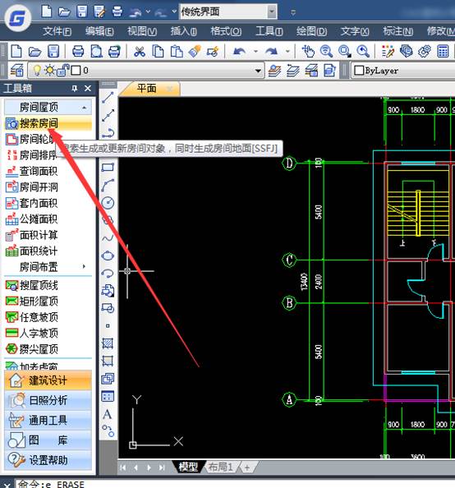Click the scissors Cut icon in toolbar
455x488 pixels.
point(140,52)
